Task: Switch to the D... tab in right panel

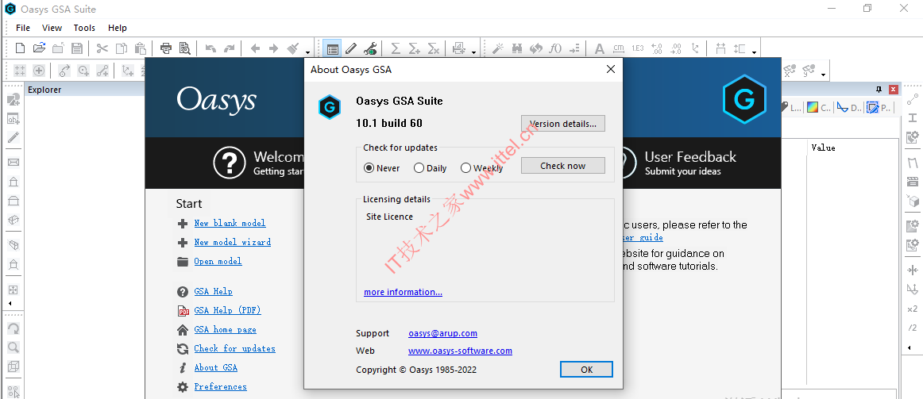Action: tap(849, 108)
